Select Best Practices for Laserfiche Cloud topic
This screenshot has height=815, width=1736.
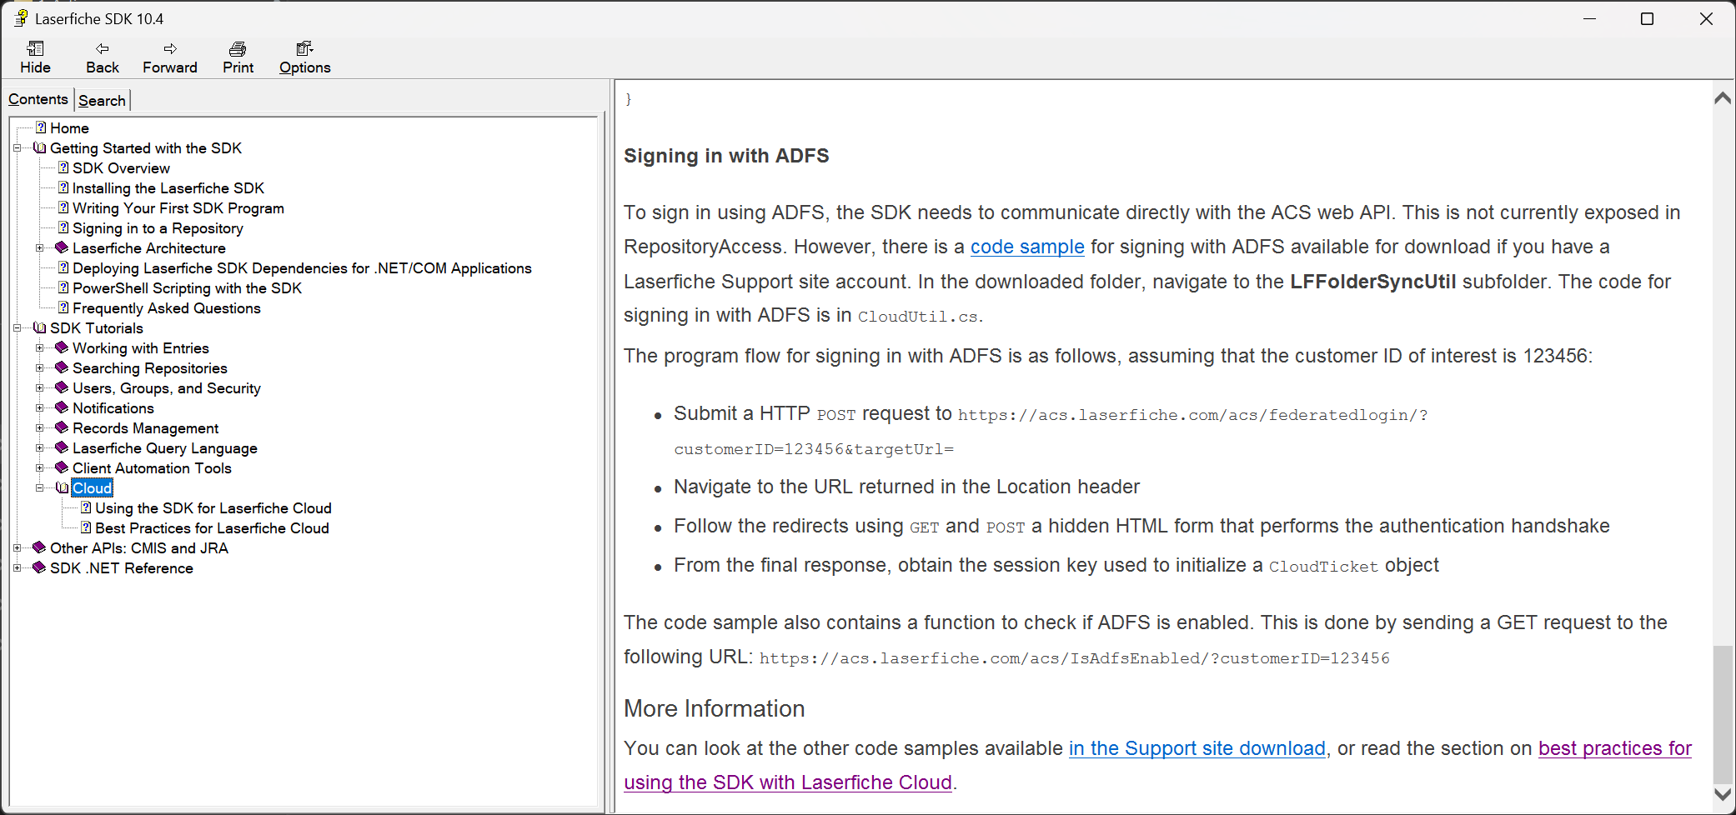[212, 528]
